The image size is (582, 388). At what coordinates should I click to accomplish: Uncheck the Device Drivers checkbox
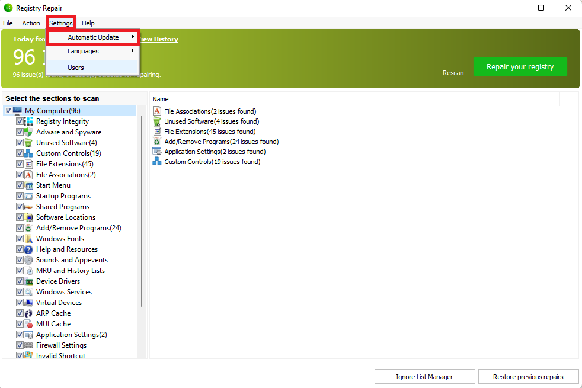point(20,281)
